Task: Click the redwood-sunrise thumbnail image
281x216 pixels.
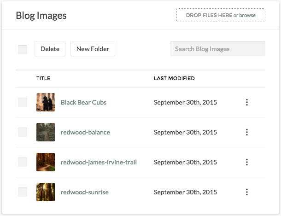Action: point(46,192)
